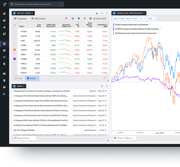The width and height of the screenshot is (180, 167).
Task: Open the Vanguard Russia news headline
Action: (x=41, y=91)
